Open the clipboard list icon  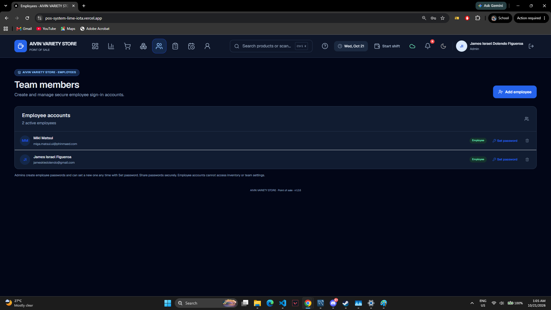[175, 46]
